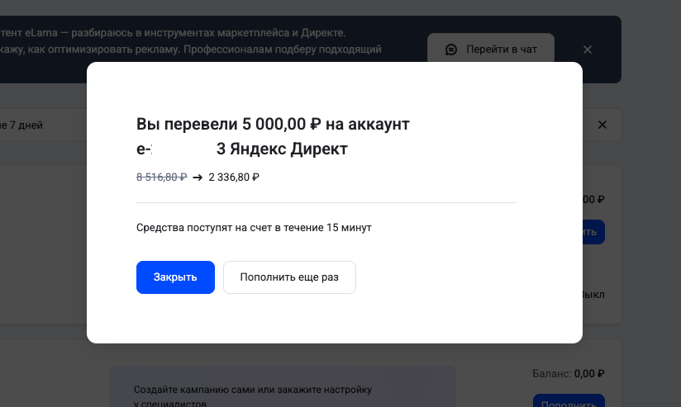Image resolution: width=681 pixels, height=407 pixels.
Task: Open chat via "Перейти в чат" label
Action: click(501, 50)
